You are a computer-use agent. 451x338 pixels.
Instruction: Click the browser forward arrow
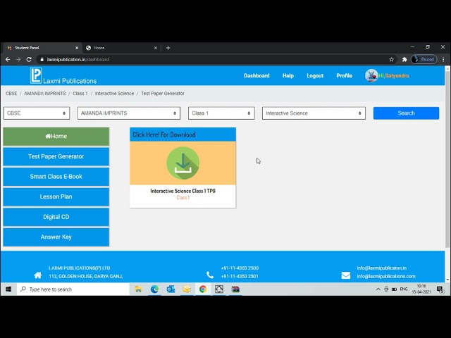click(x=18, y=59)
